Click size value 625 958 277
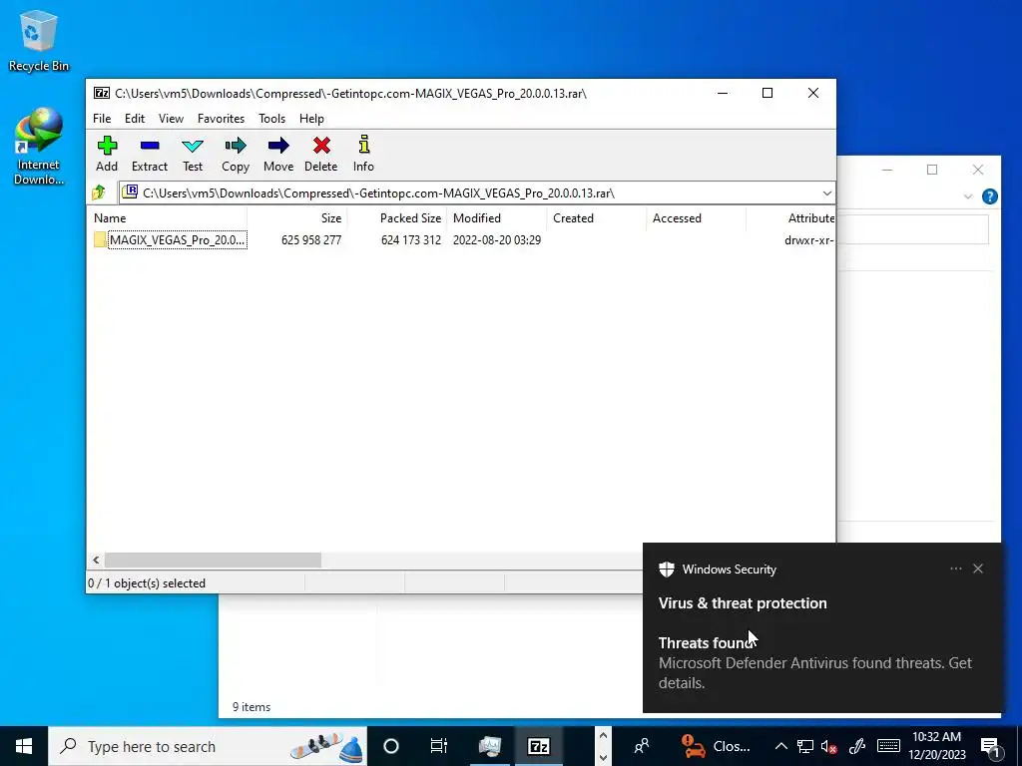1022x766 pixels. pyautogui.click(x=311, y=239)
